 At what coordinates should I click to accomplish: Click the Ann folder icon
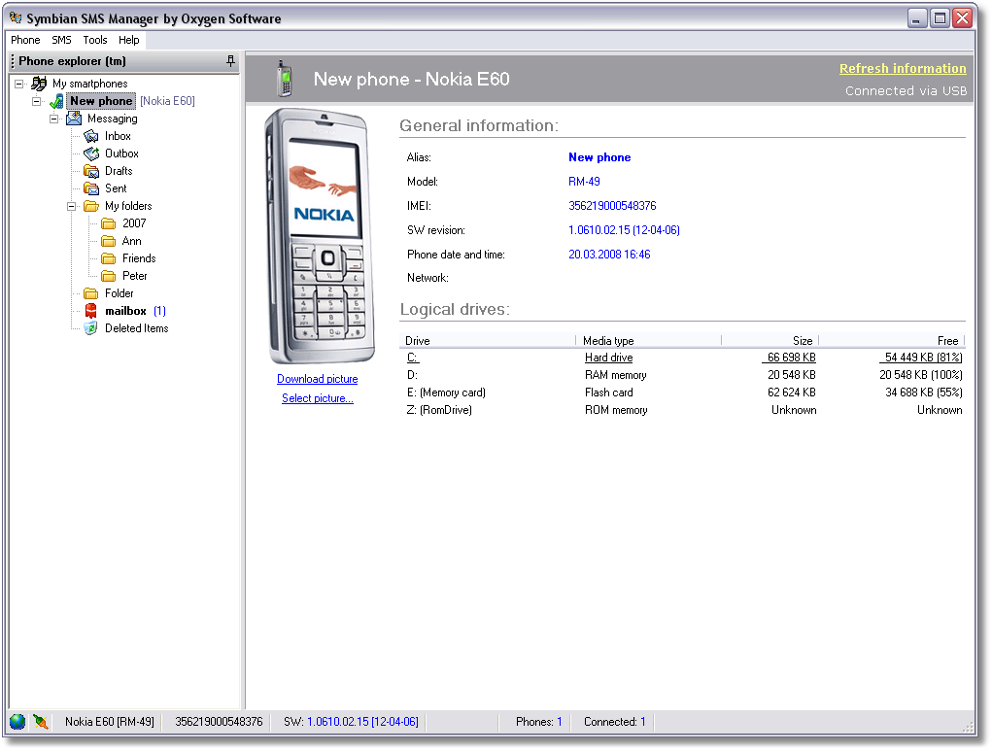(109, 241)
